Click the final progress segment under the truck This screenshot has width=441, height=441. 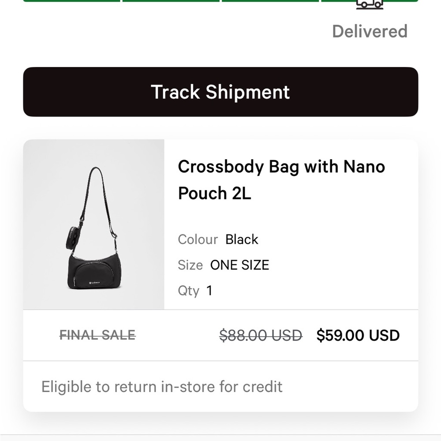370,1
